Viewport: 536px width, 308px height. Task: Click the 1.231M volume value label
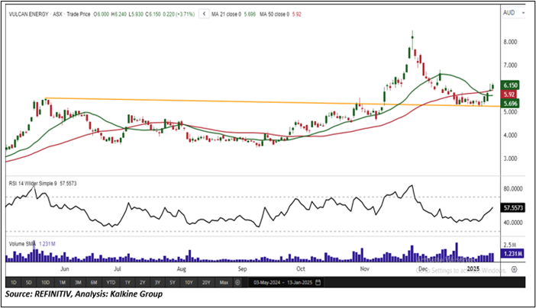coord(512,254)
